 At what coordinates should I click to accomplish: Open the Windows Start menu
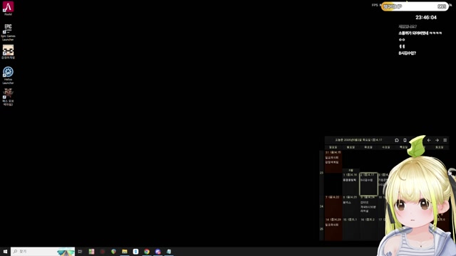(x=5, y=251)
